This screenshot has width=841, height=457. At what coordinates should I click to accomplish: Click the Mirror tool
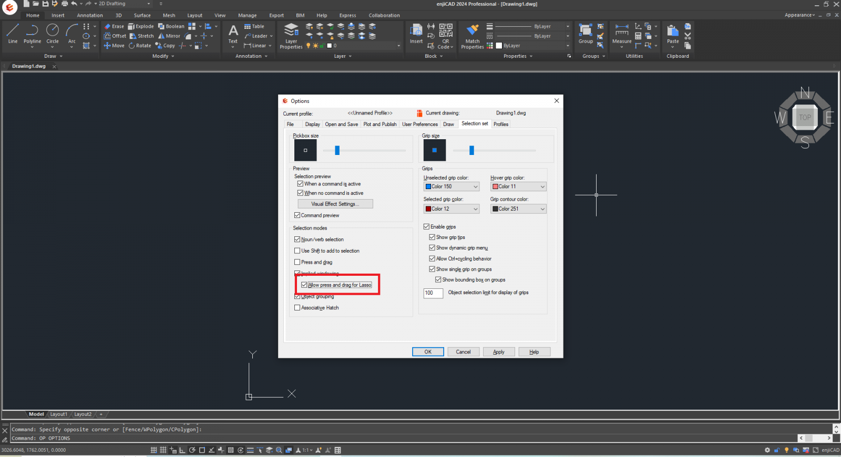pos(169,36)
